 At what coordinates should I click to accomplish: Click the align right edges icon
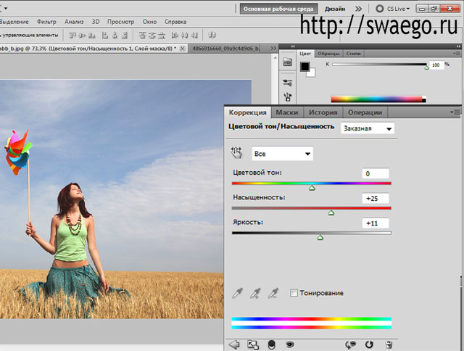click(125, 36)
